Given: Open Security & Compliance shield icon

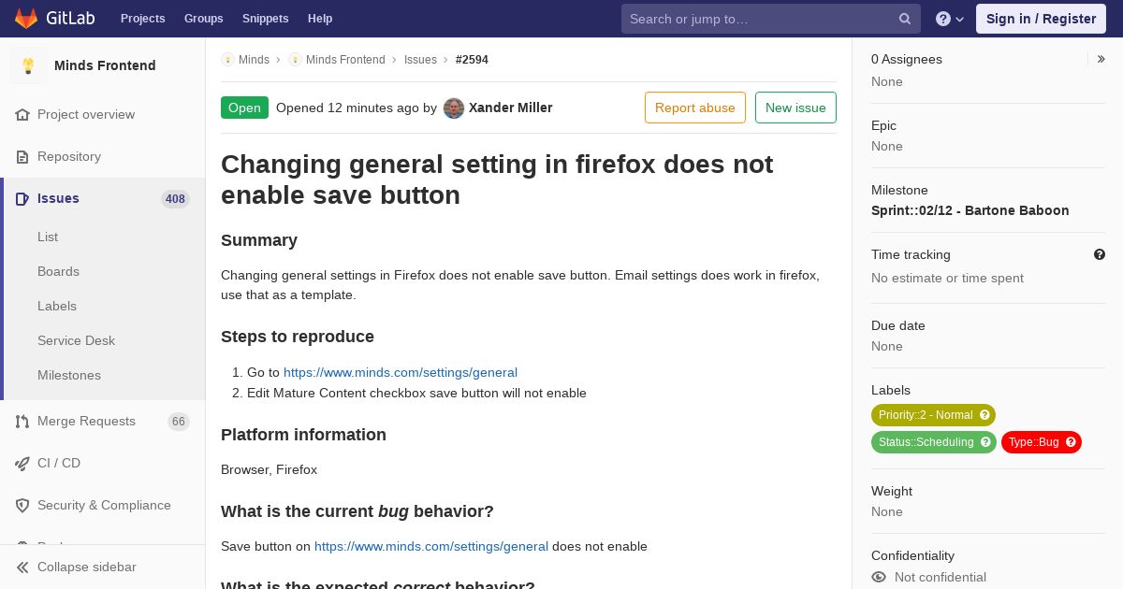Looking at the screenshot, I should pyautogui.click(x=22, y=506).
